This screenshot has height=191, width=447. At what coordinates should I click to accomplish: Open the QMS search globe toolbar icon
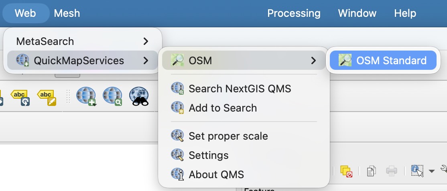(x=112, y=97)
